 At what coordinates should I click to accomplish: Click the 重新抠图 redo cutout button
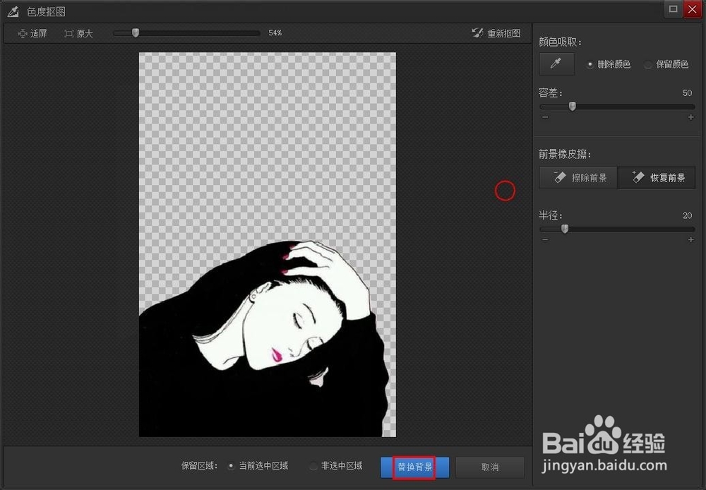pyautogui.click(x=496, y=33)
